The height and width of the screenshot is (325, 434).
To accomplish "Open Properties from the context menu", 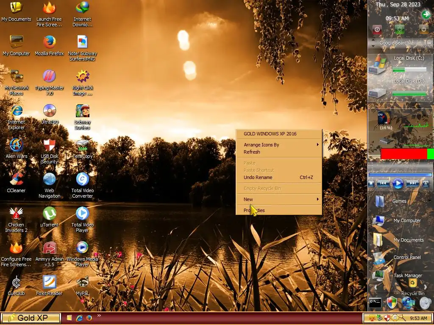I will (279, 210).
